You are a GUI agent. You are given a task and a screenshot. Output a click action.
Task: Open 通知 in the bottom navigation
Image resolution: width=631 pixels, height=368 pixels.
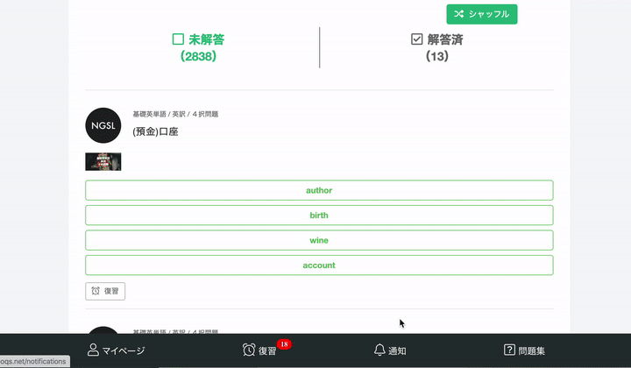(390, 350)
